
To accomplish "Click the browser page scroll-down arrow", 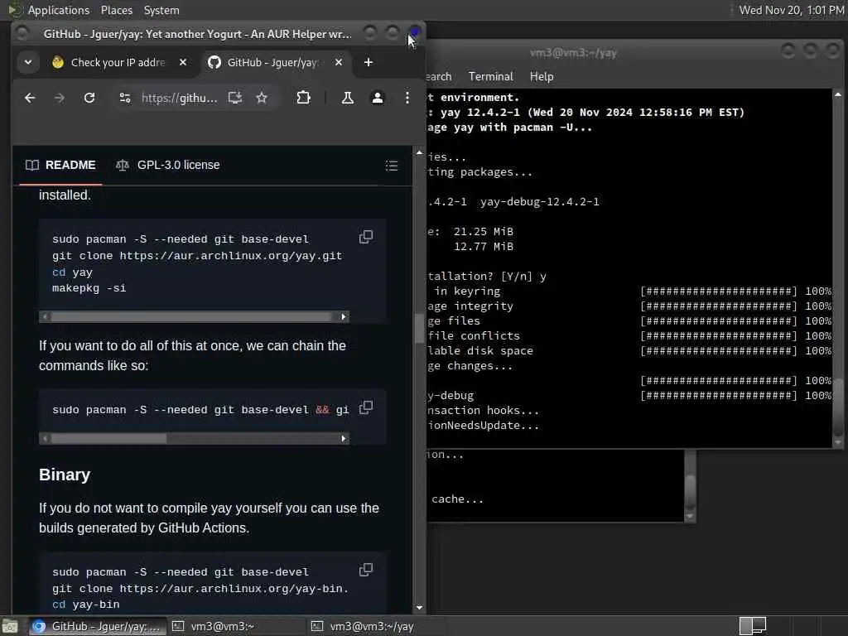I will tap(419, 608).
